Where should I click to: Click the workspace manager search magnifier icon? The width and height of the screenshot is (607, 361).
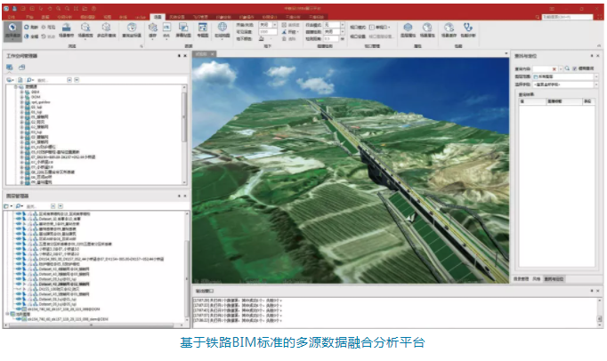pyautogui.click(x=29, y=80)
